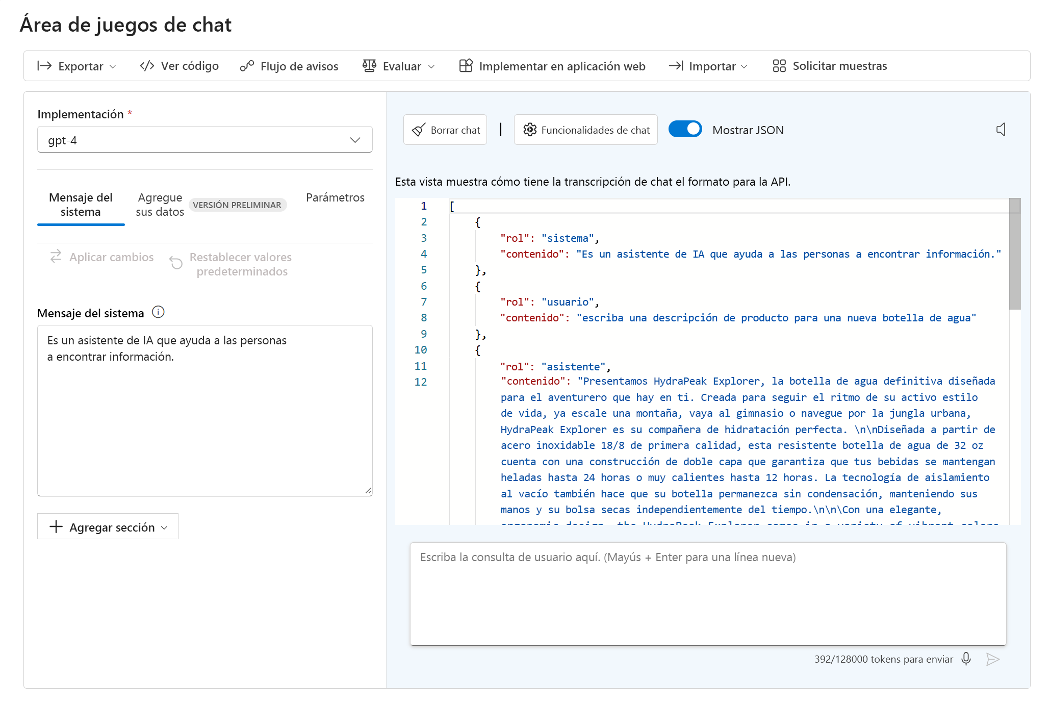Click the Restablecer valores undo icon
The image size is (1051, 705).
coord(176,263)
